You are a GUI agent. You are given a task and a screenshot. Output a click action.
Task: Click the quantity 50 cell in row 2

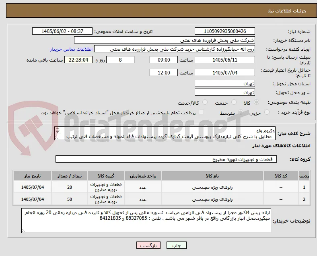pyautogui.click(x=70, y=199)
